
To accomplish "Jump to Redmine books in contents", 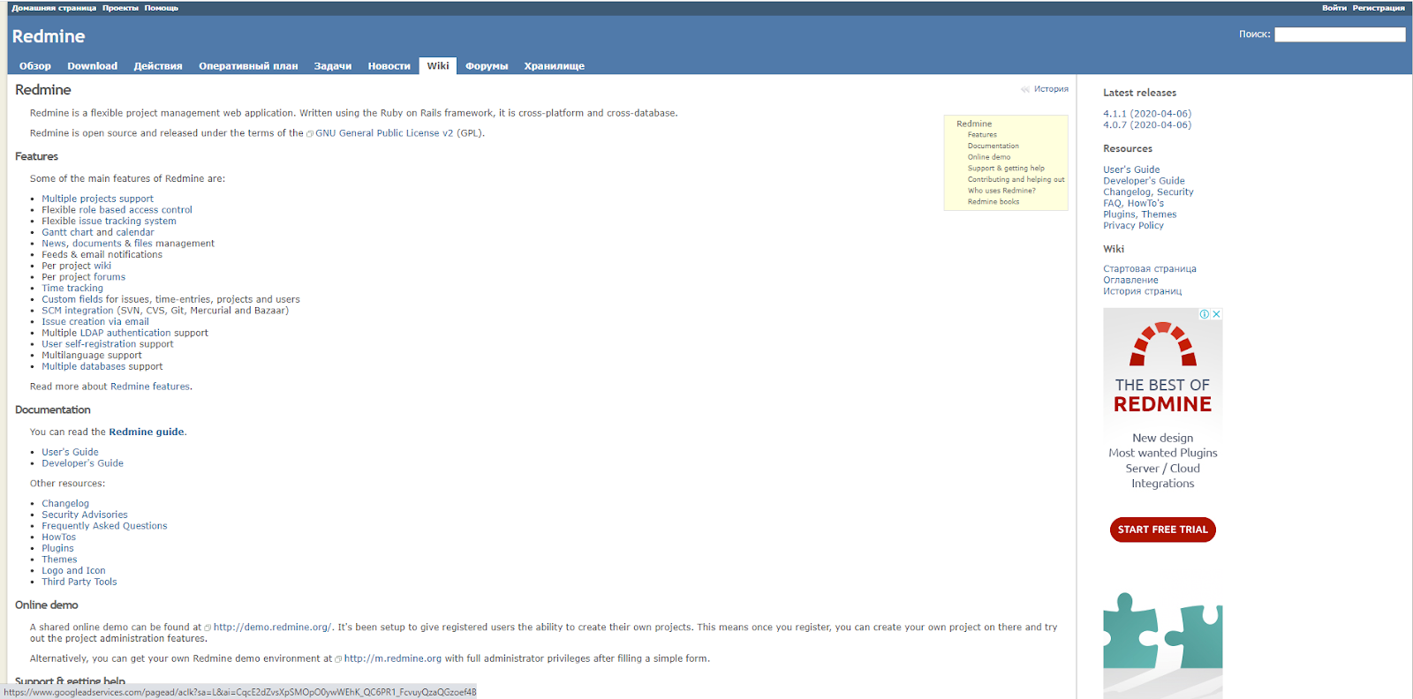I will coord(994,202).
